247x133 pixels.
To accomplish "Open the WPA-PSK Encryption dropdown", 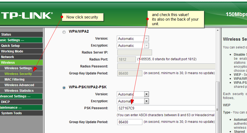I will click(133, 101).
